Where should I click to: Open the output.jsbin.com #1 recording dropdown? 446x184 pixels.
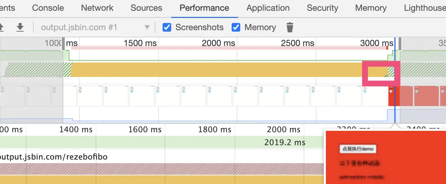[95, 27]
